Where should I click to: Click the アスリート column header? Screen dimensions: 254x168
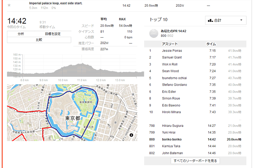click(x=170, y=44)
